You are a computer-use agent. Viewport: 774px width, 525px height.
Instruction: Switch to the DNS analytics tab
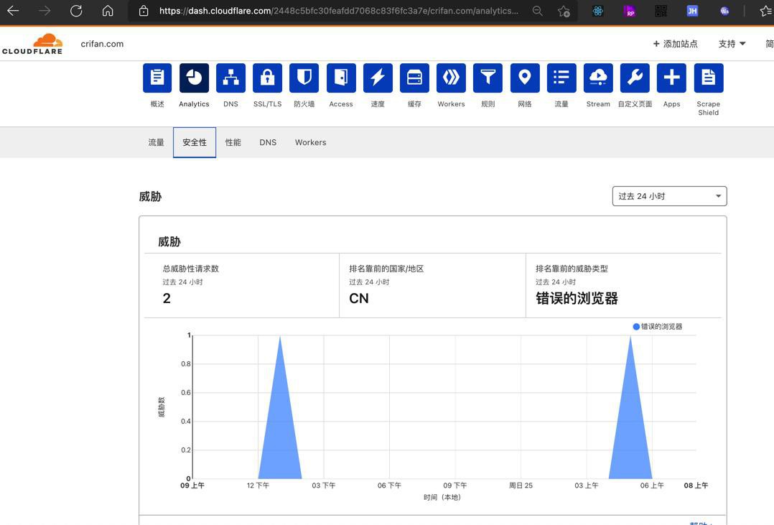pos(268,142)
